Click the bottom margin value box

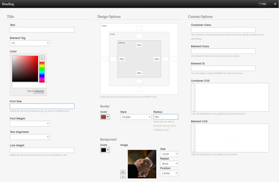[139, 90]
